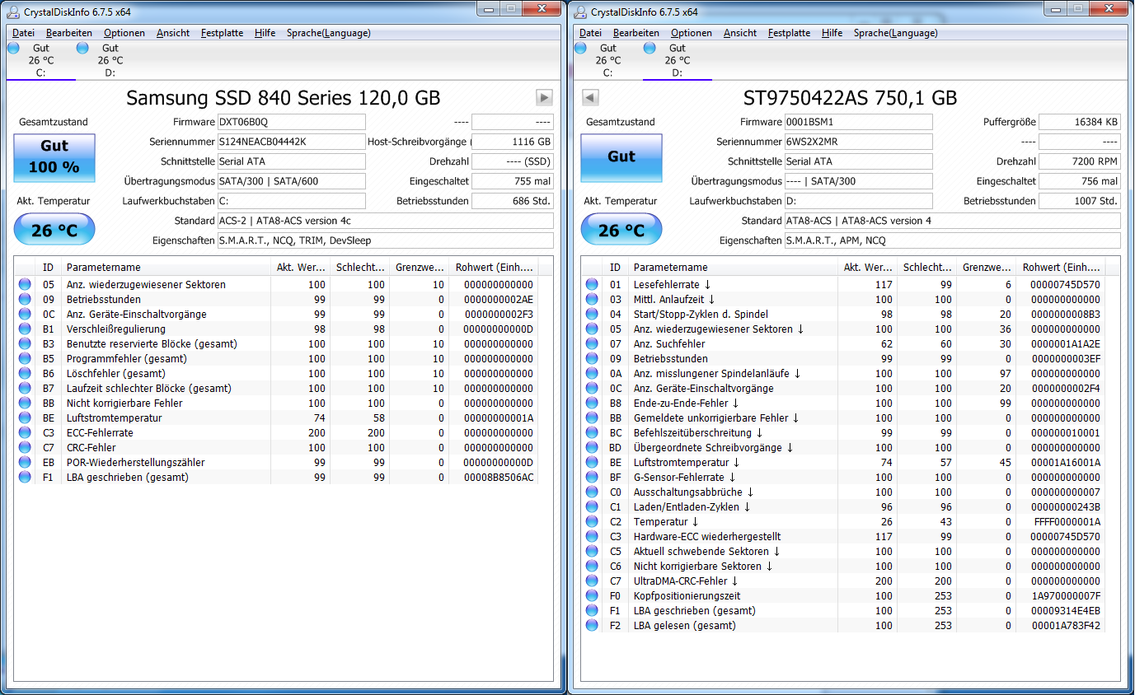Click next-disk arrow in left window
Image resolution: width=1135 pixels, height=695 pixels.
544,98
